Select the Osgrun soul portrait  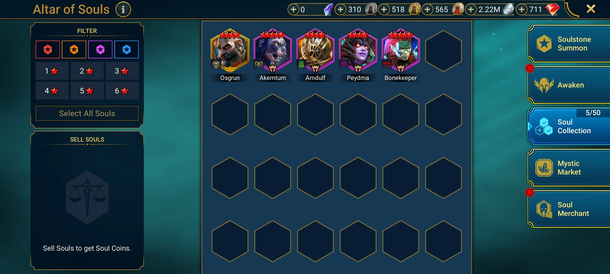(x=230, y=51)
